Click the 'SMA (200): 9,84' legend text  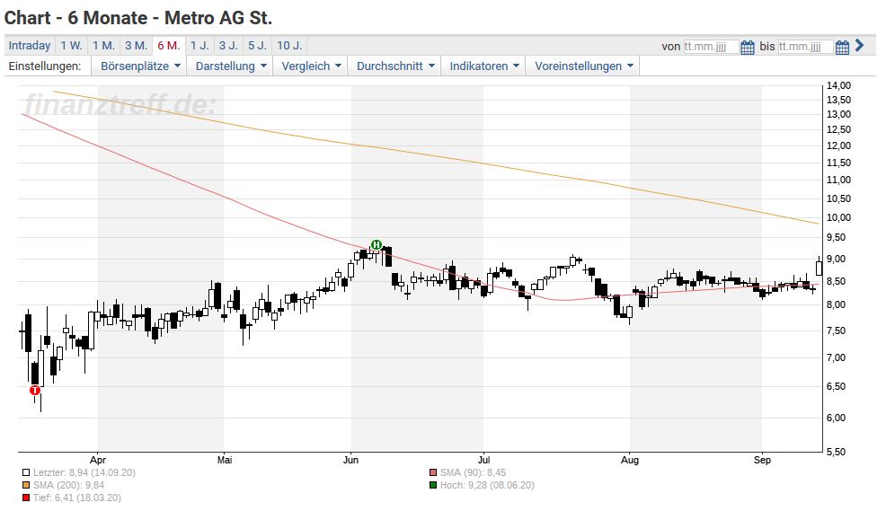pos(68,485)
